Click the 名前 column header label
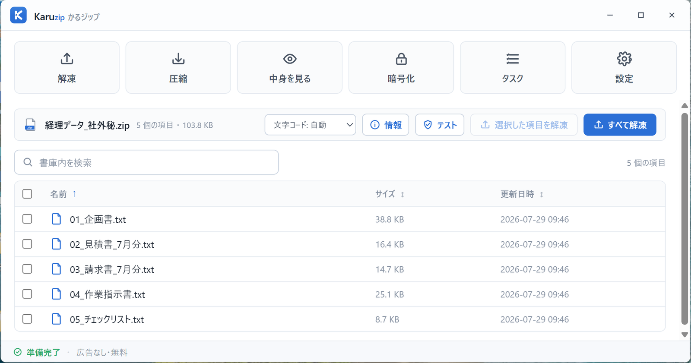The image size is (691, 363). pyautogui.click(x=58, y=194)
